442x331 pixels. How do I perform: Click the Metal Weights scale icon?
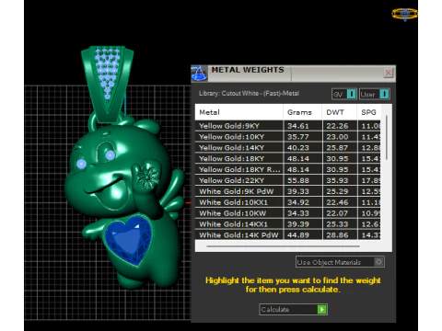click(x=199, y=74)
